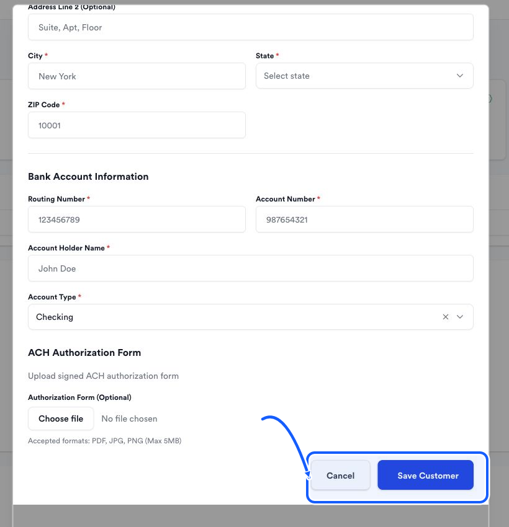Click the Routing Number input field
Screen dimensions: 509x527
137,219
